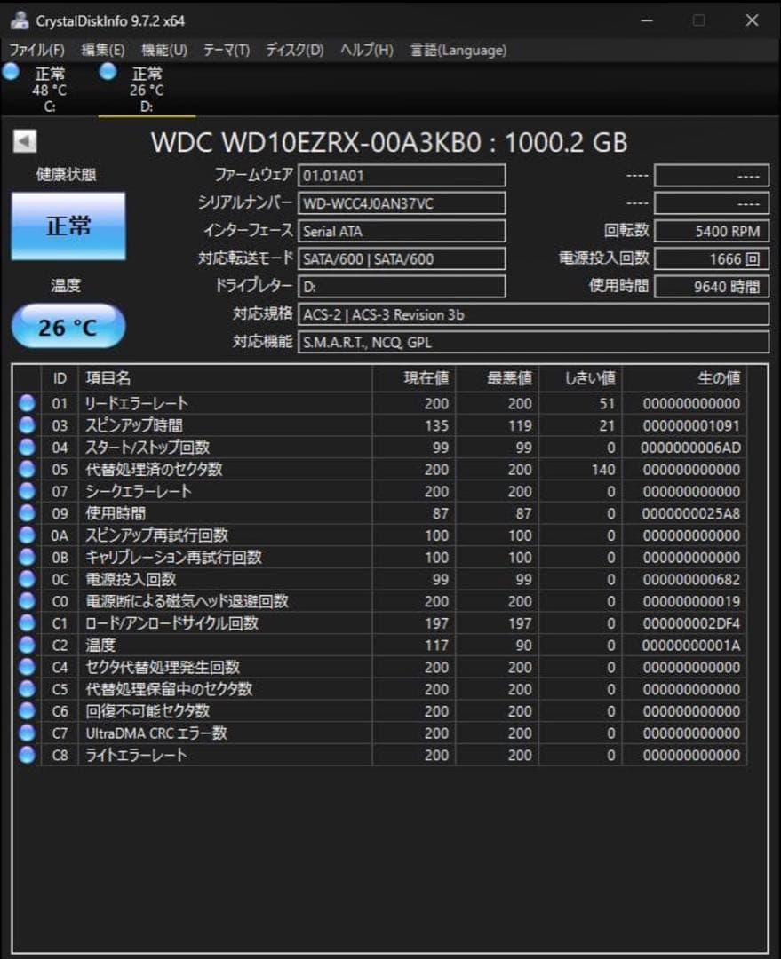Click the status dot beside 使用時間 attribute
The image size is (781, 959).
(26, 513)
